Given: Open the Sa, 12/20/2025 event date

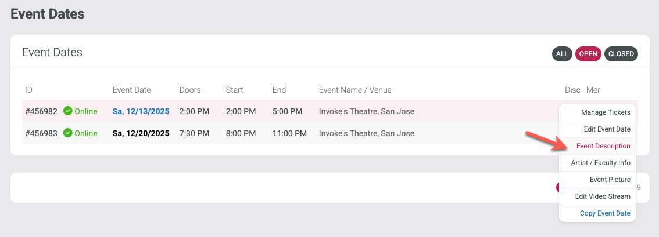Looking at the screenshot, I should [141, 133].
